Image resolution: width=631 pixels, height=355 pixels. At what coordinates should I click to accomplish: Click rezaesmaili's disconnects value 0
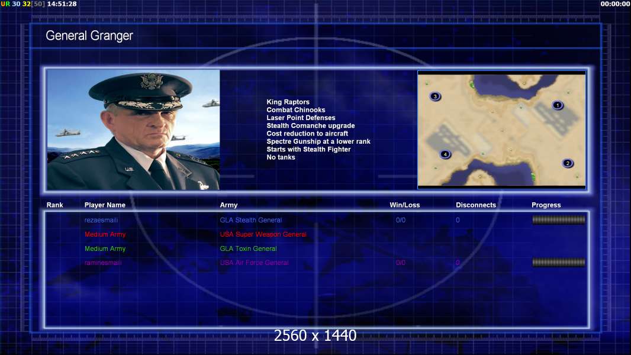(458, 220)
